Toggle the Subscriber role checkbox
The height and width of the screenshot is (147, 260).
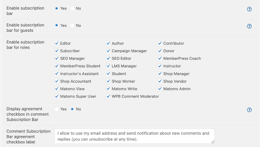(57, 51)
